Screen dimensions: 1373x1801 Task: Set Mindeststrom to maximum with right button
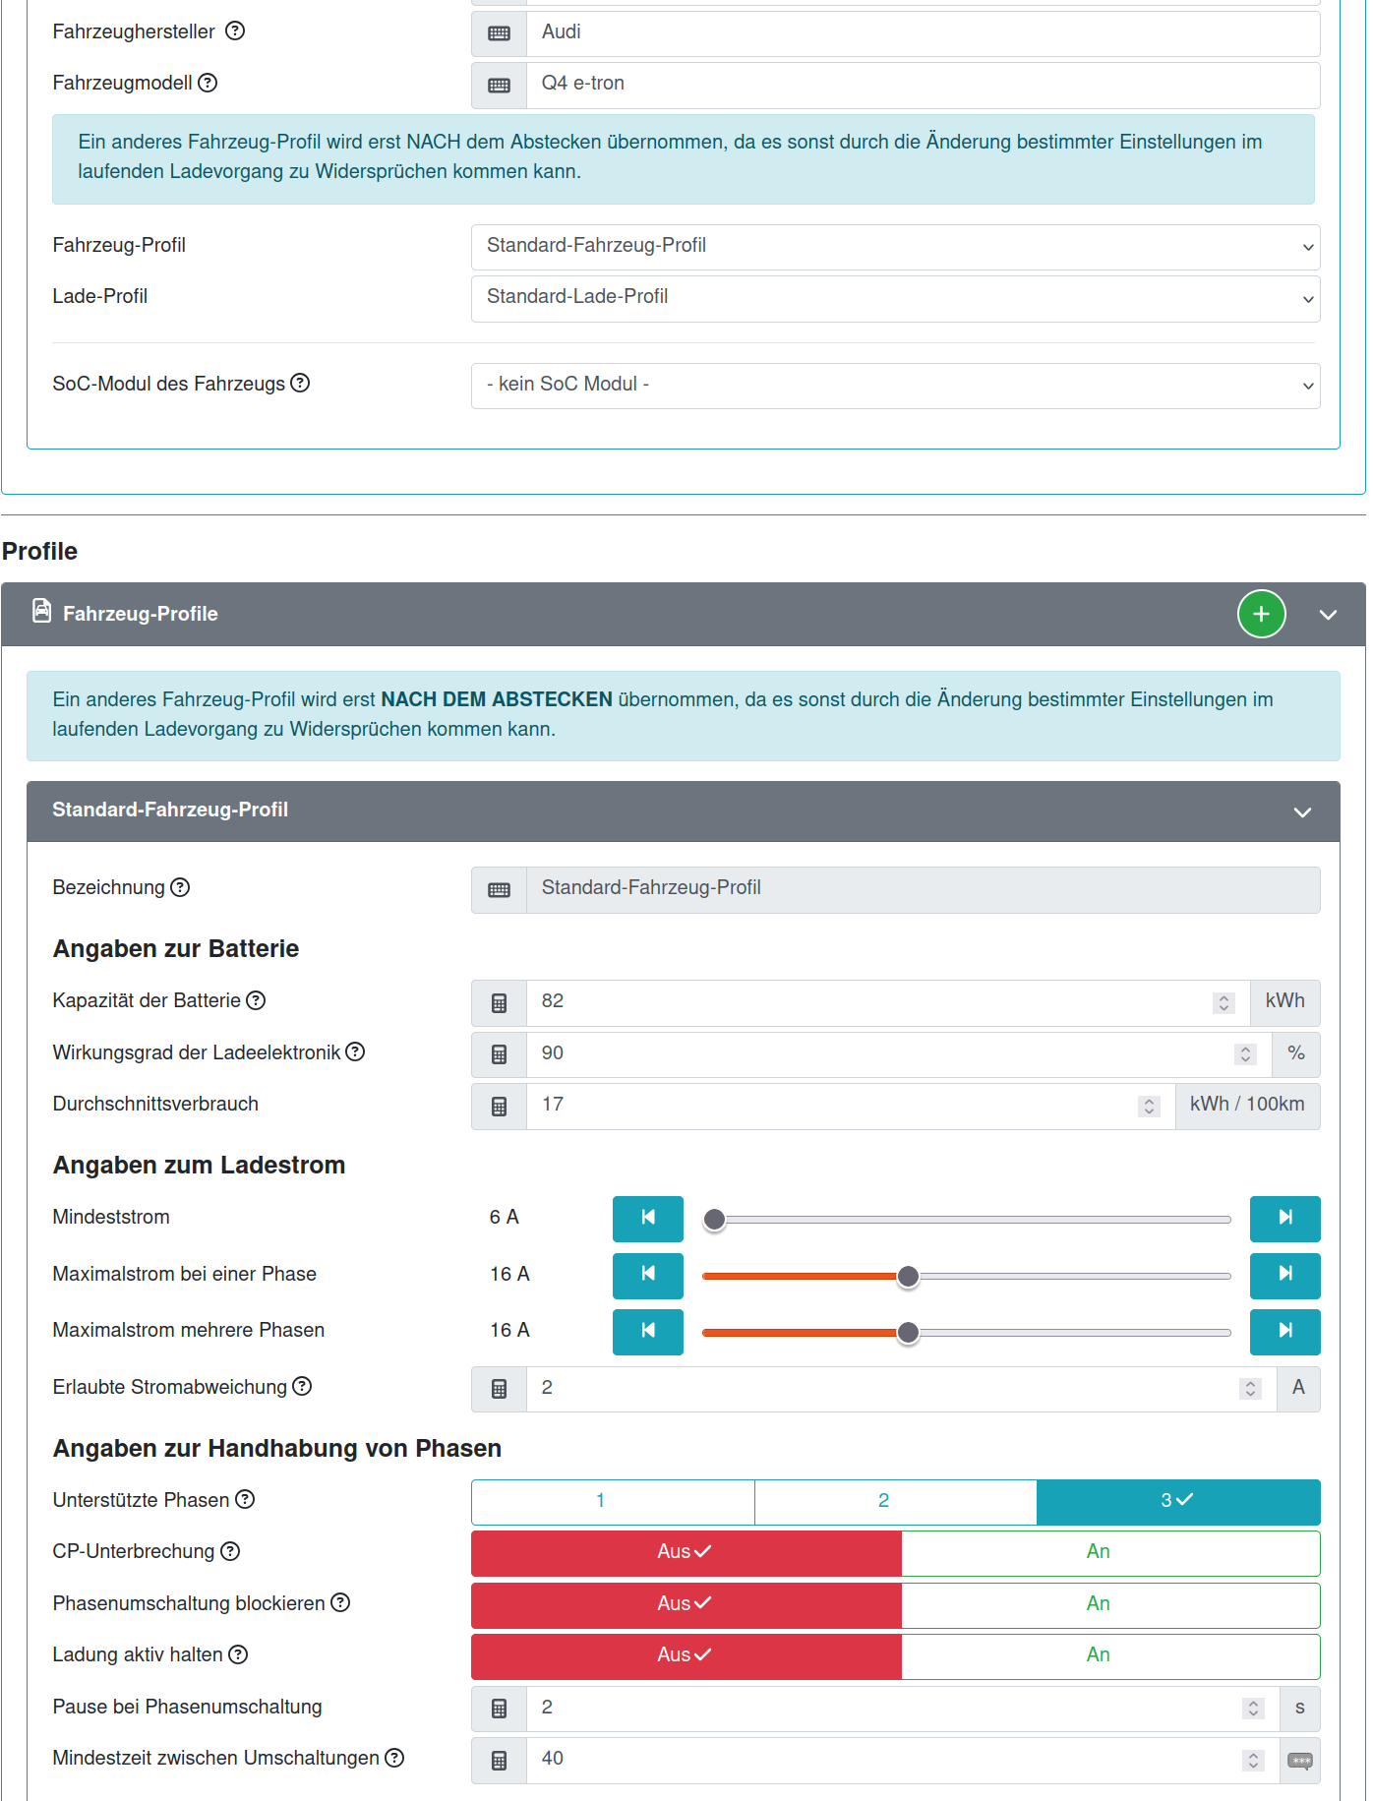(x=1285, y=1220)
